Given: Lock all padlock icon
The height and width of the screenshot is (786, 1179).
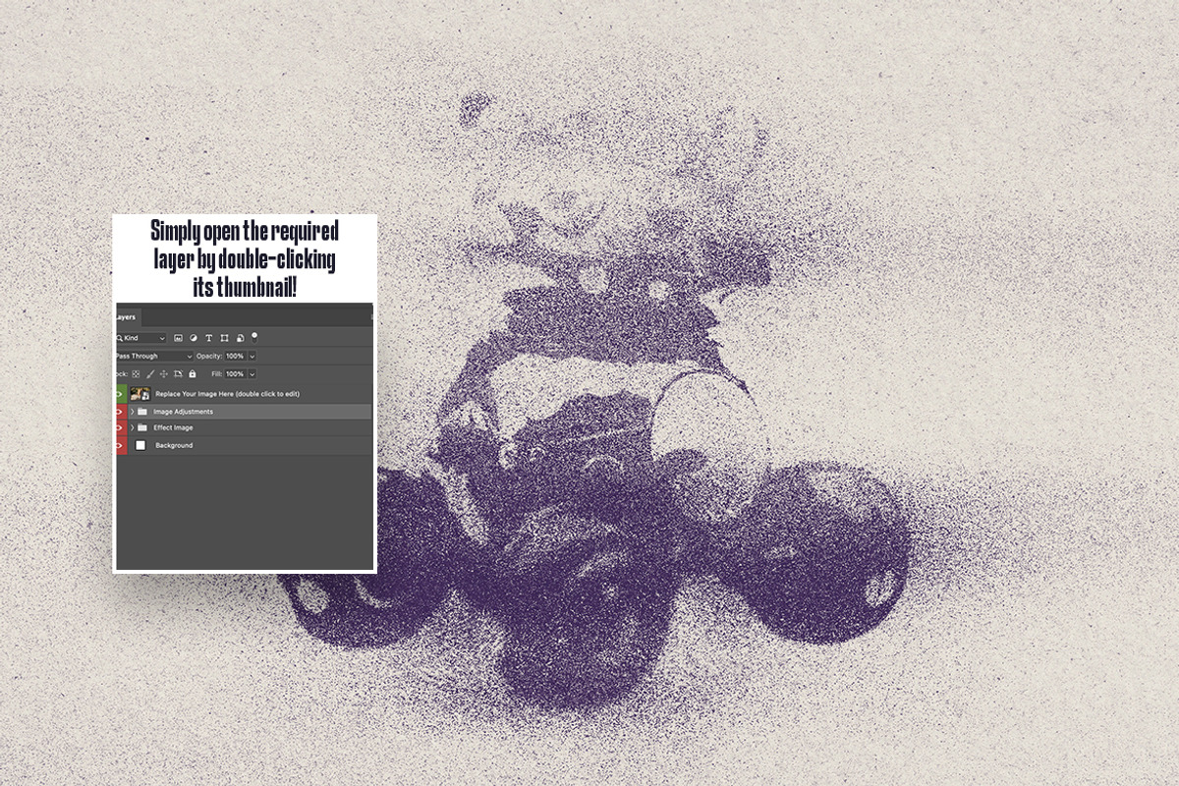Looking at the screenshot, I should click(193, 374).
